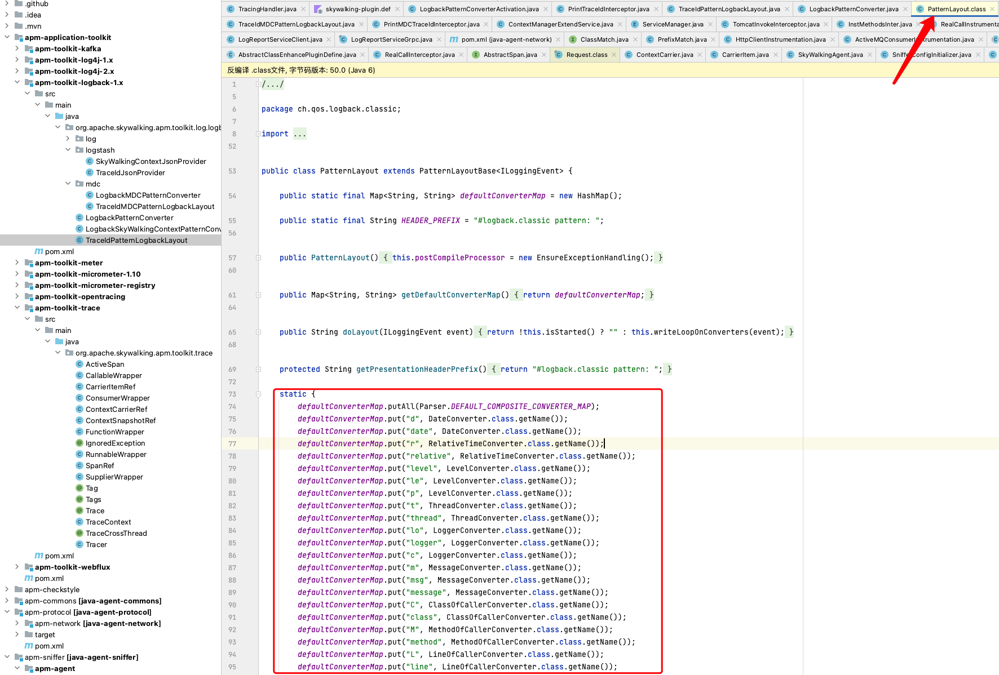The height and width of the screenshot is (675, 999).
Task: Click the ActiveSpan class icon
Action: click(x=79, y=364)
